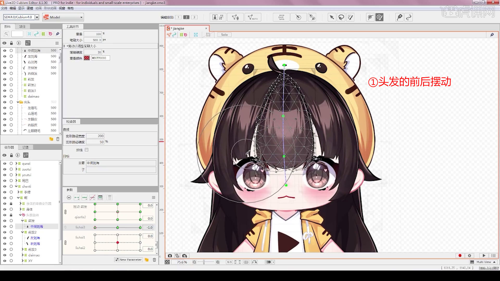Click the liuhai3 parameter slider track
The height and width of the screenshot is (281, 500).
(118, 228)
